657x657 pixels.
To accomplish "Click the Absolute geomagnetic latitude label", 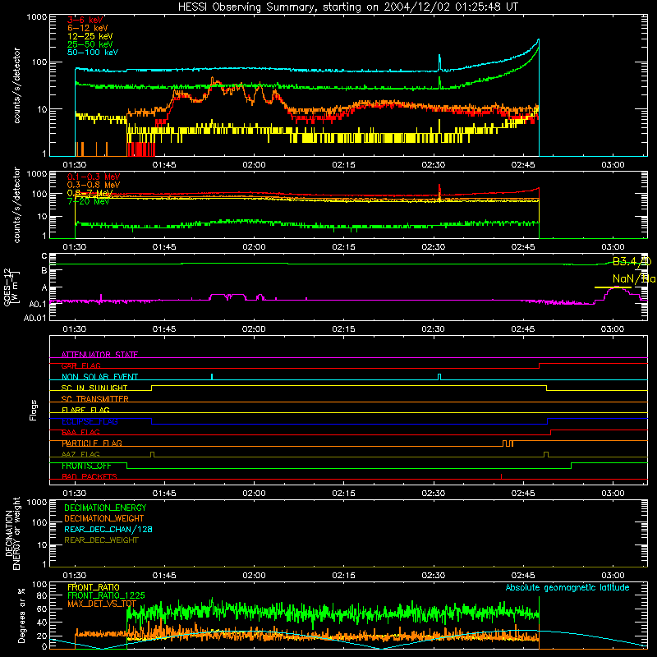I will tap(567, 588).
